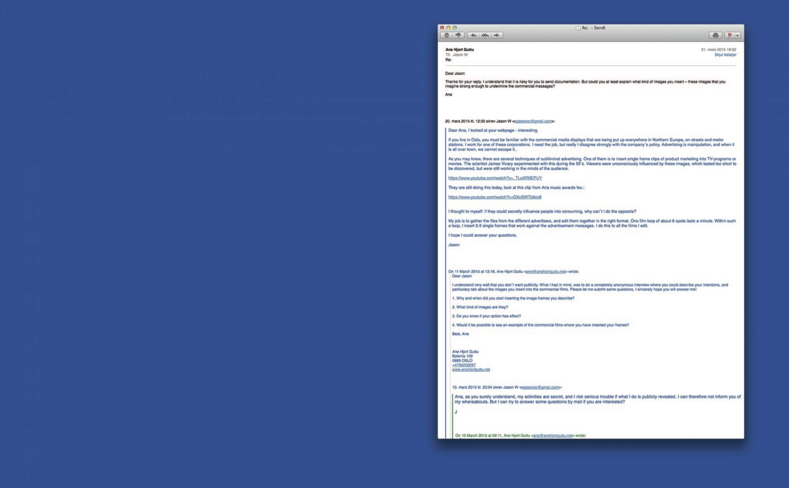Click the envelope icon in title bar
This screenshot has height=488, width=789.
[x=578, y=28]
